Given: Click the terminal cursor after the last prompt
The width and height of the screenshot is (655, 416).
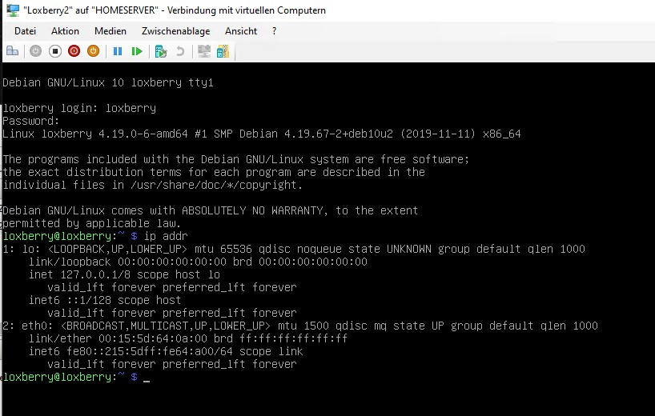Looking at the screenshot, I should coord(147,380).
